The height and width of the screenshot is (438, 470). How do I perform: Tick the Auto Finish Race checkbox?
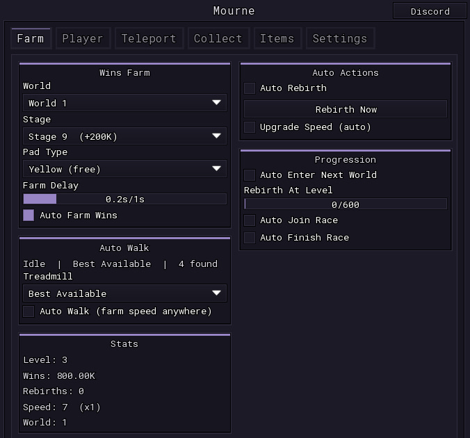click(x=250, y=238)
